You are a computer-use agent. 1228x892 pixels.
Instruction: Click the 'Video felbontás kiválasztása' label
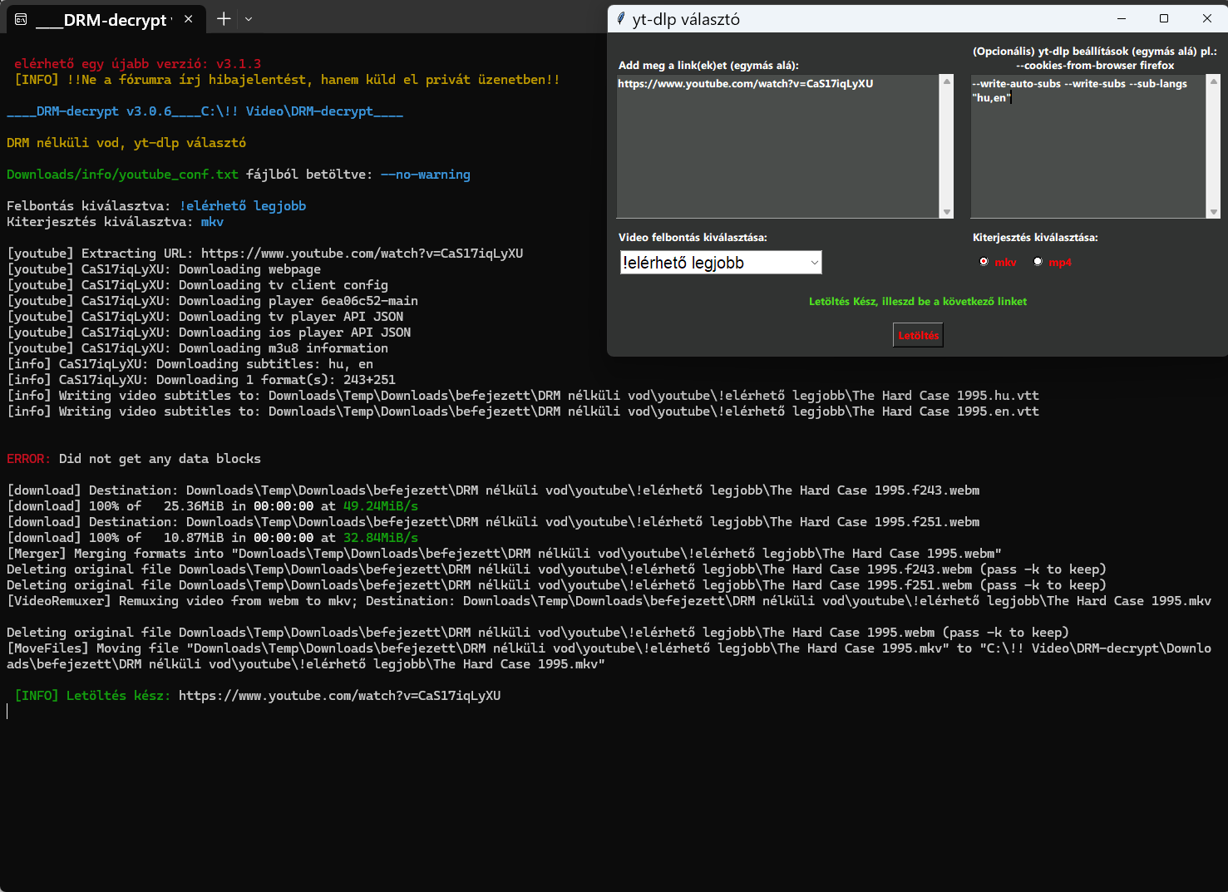click(693, 237)
